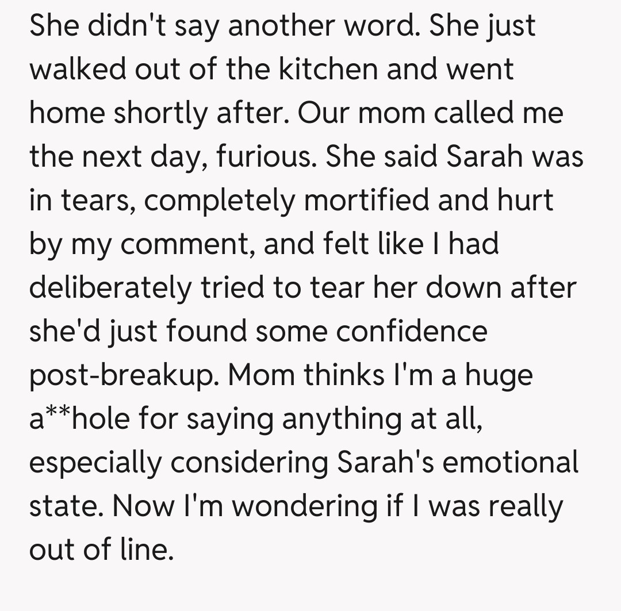Click the word "post-breakup"
This screenshot has width=621, height=611.
(124, 376)
